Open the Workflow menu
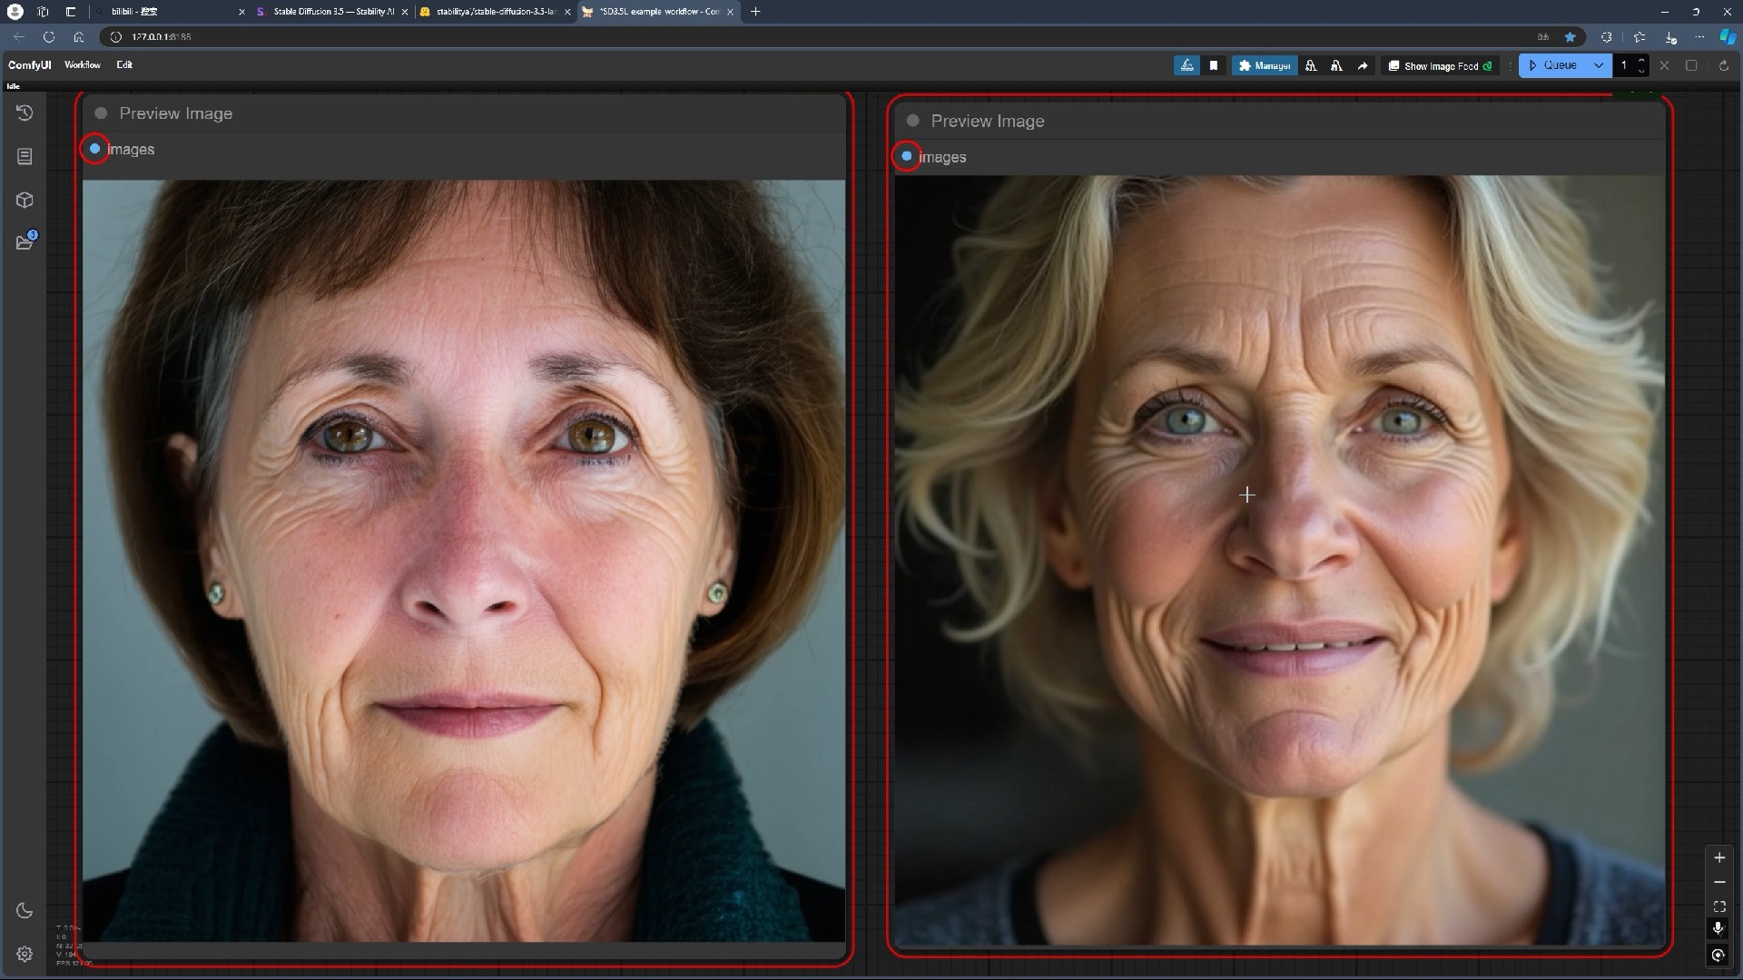Viewport: 1743px width, 980px height. click(x=82, y=65)
